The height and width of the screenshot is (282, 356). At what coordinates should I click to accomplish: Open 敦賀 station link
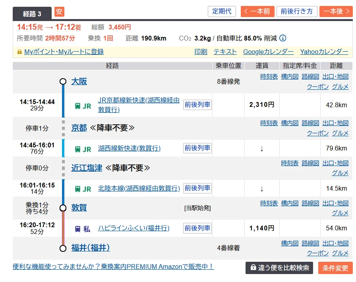79,208
